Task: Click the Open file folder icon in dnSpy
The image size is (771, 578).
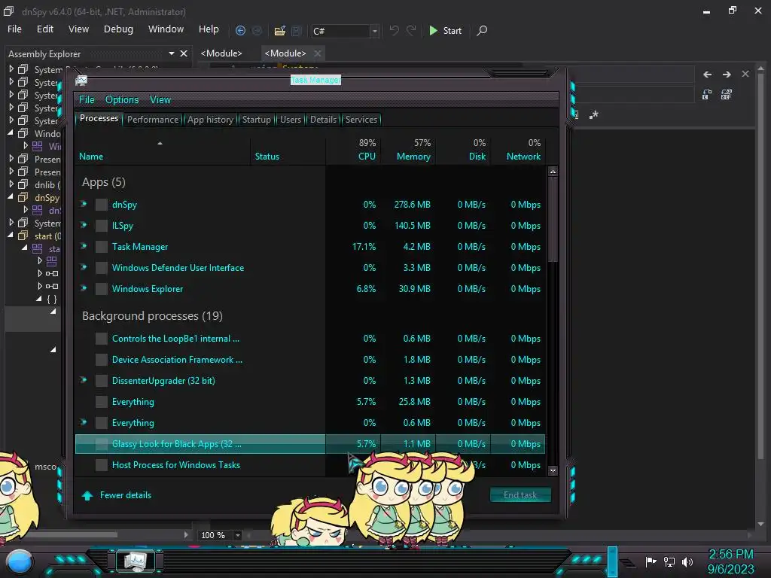Action: point(280,30)
